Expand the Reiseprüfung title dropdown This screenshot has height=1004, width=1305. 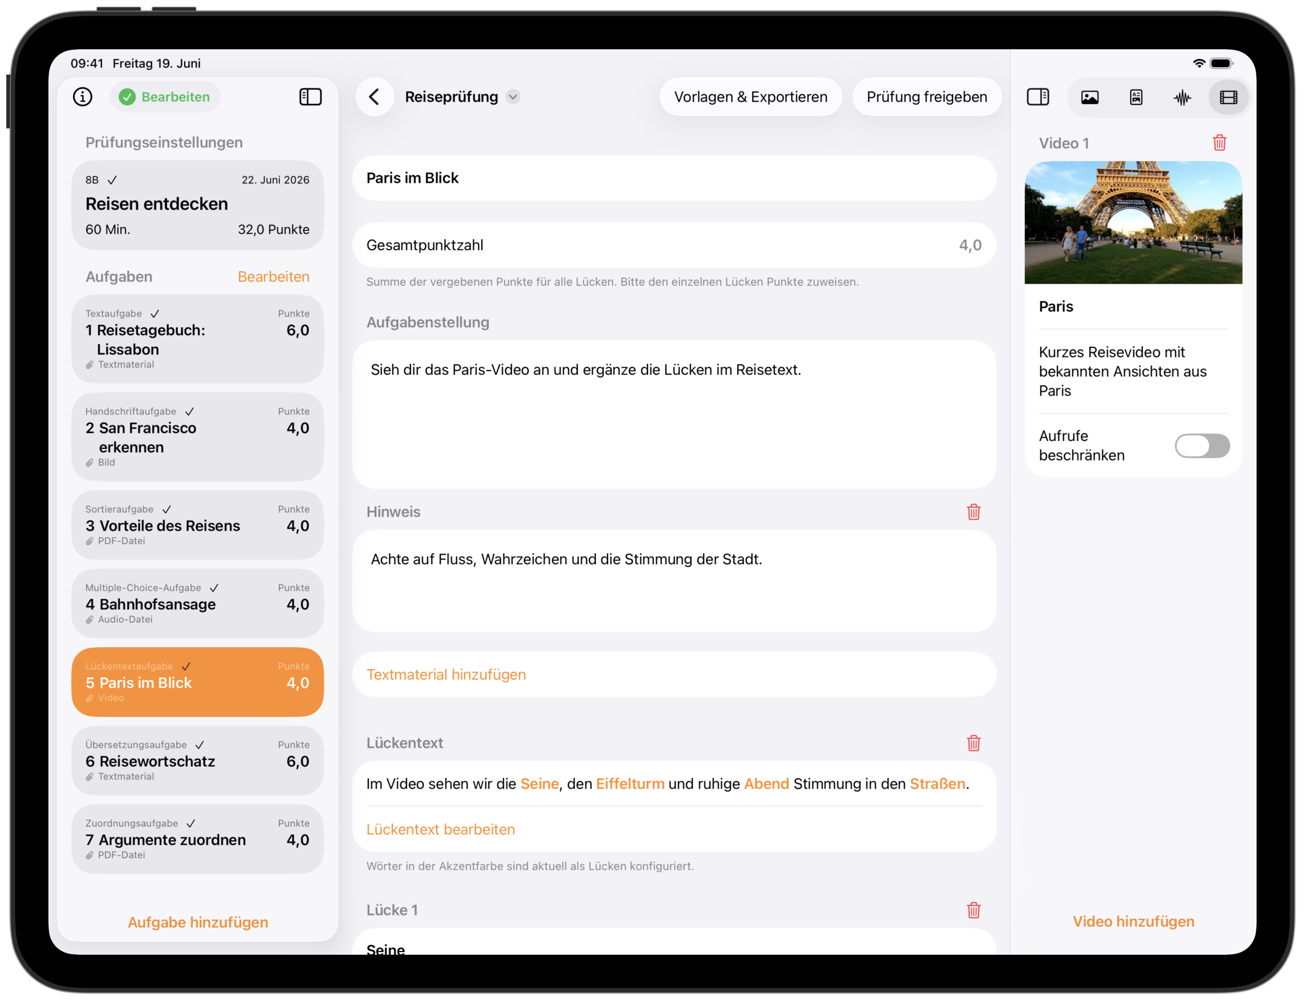pos(513,97)
